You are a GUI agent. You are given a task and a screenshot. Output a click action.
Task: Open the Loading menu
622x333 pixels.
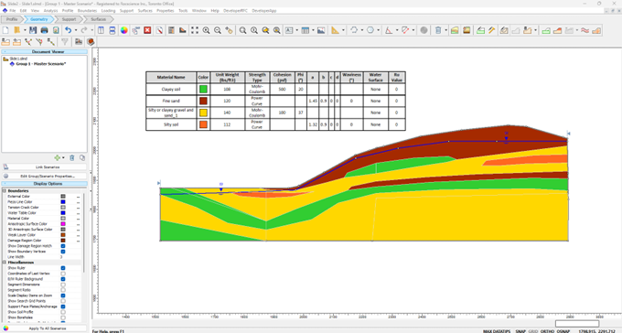click(108, 11)
